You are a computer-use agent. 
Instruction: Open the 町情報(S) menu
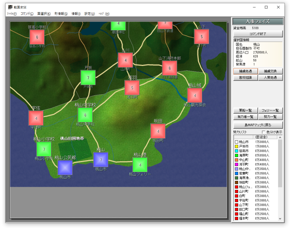[61, 14]
